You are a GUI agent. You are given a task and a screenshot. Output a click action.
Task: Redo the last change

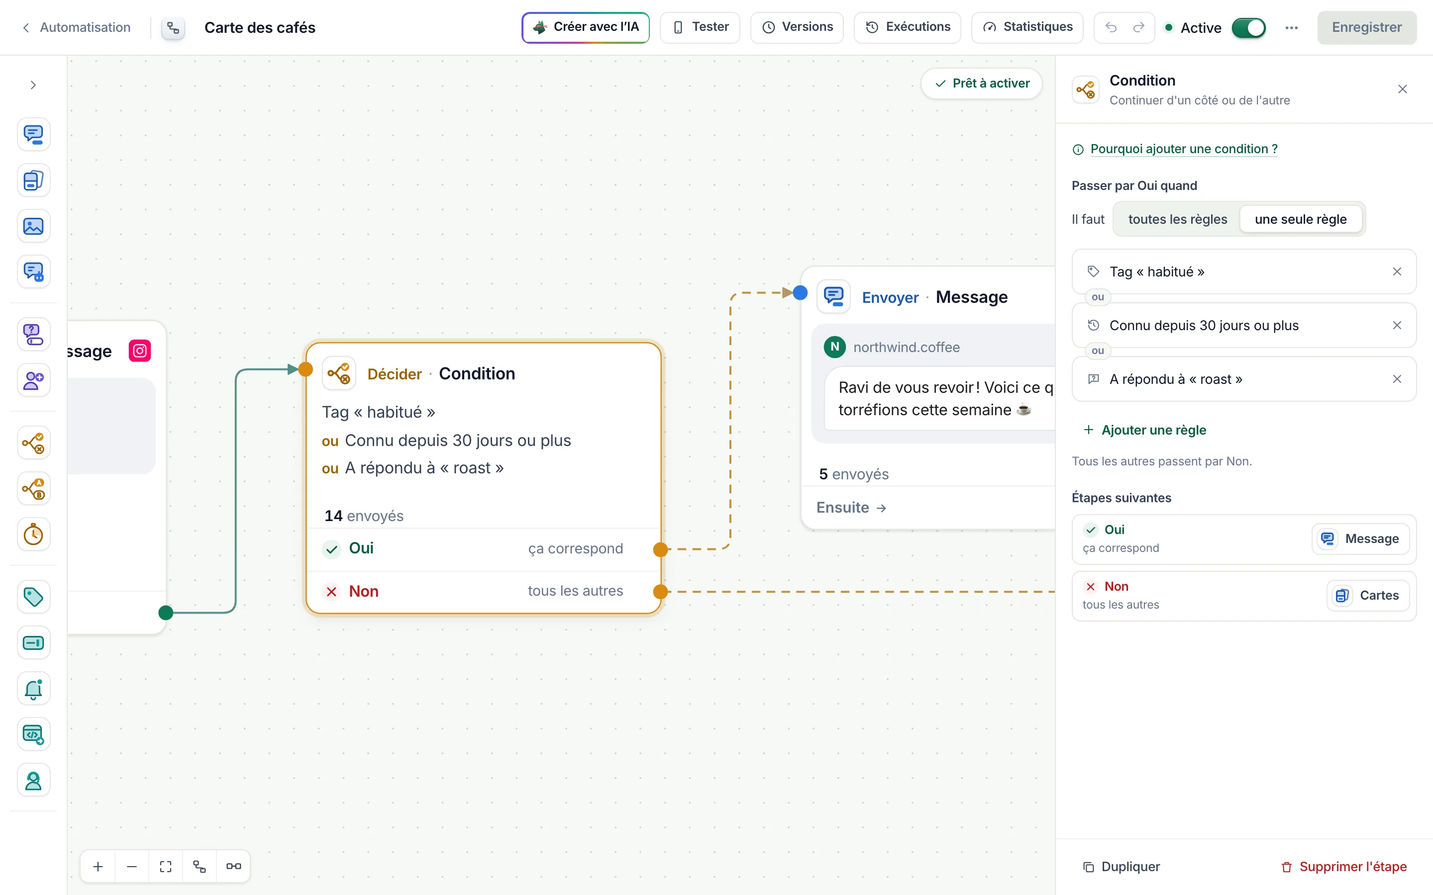1139,27
